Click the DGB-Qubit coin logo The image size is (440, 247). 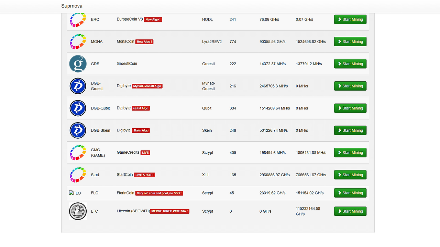[78, 108]
